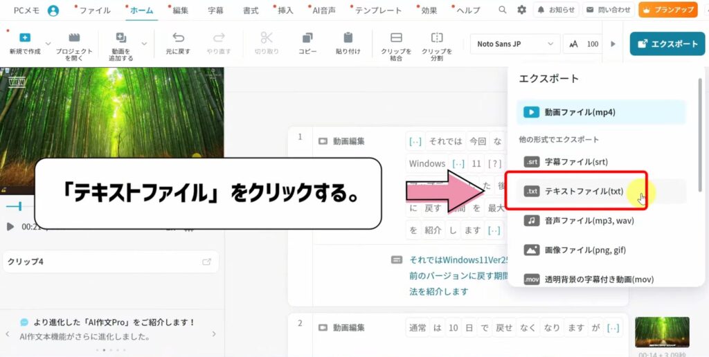Screen dimensions: 709x357
Task: Click the user account avatar icon
Action: click(x=53, y=10)
